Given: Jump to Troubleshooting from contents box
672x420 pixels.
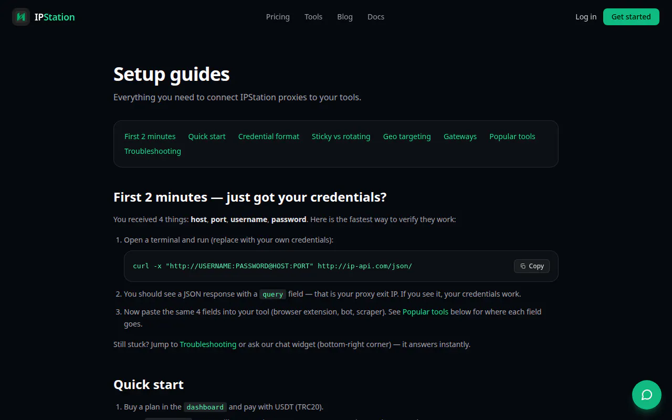Looking at the screenshot, I should pos(153,151).
